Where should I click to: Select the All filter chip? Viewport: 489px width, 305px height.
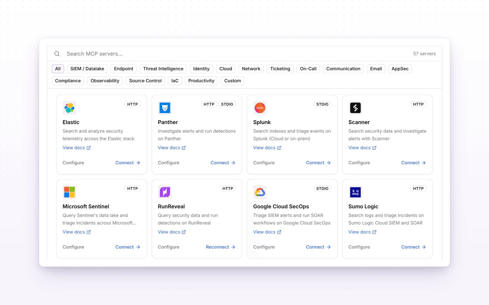pyautogui.click(x=58, y=69)
